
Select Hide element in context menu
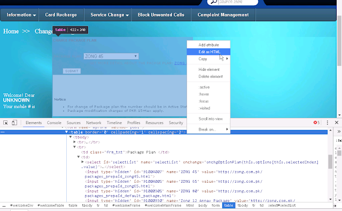click(208, 69)
